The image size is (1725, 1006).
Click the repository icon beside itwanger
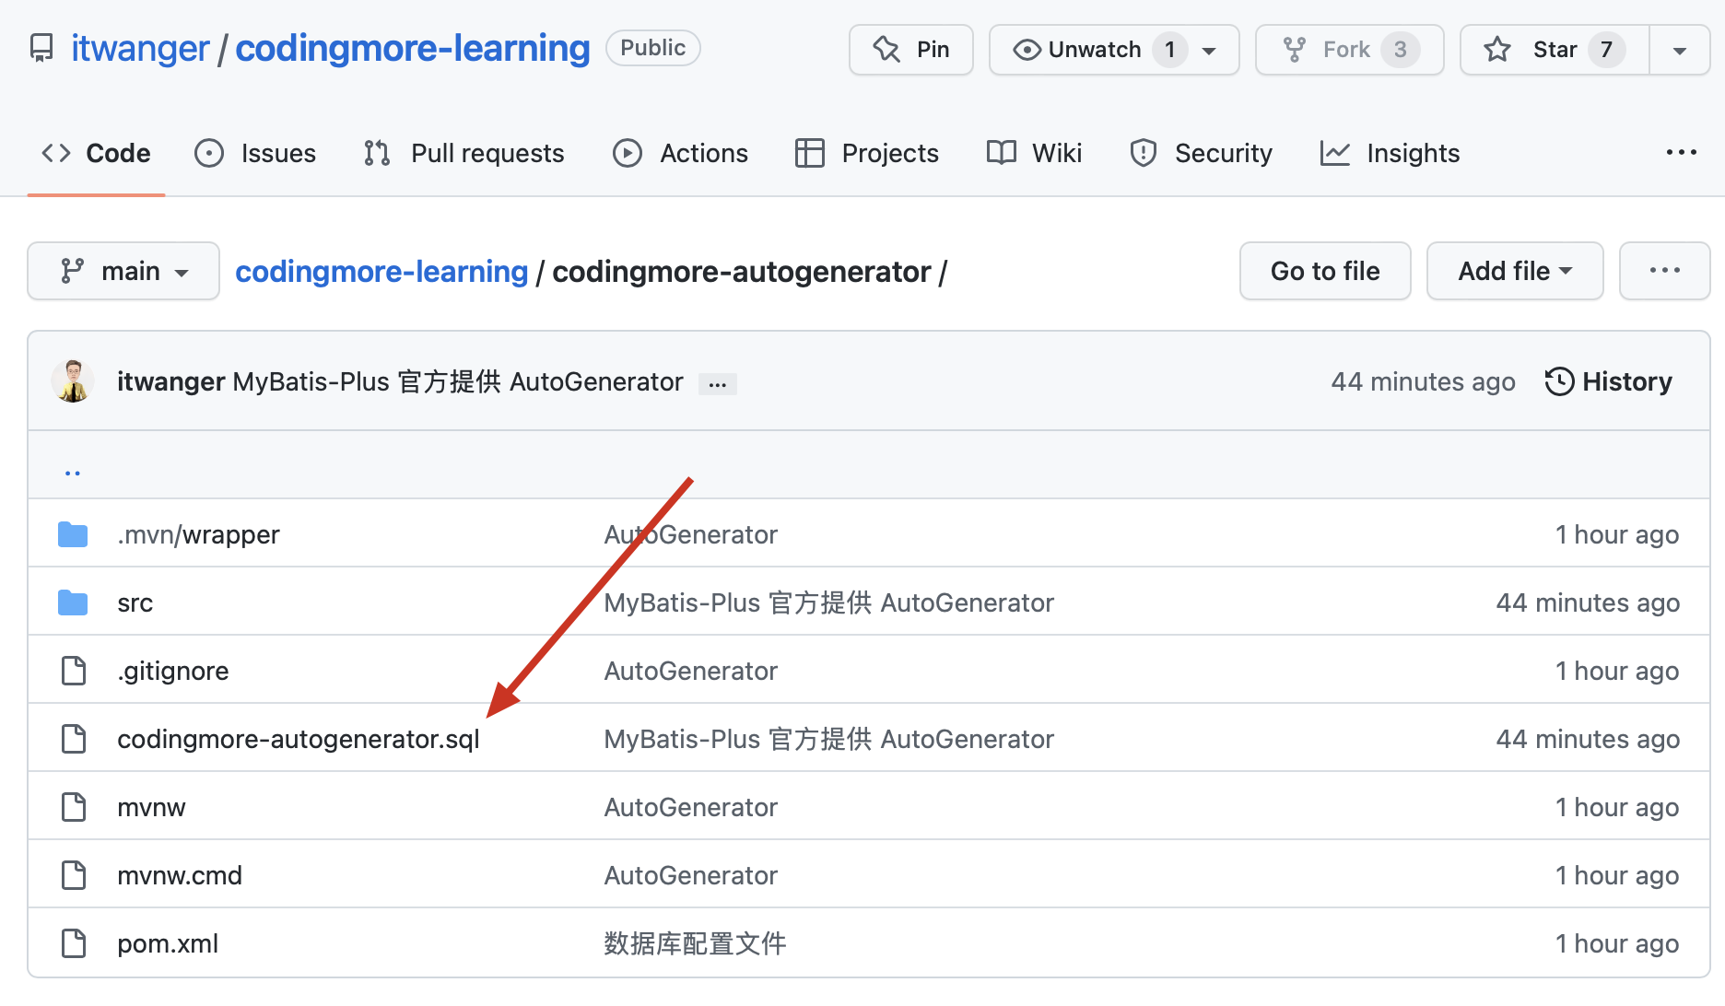point(41,49)
